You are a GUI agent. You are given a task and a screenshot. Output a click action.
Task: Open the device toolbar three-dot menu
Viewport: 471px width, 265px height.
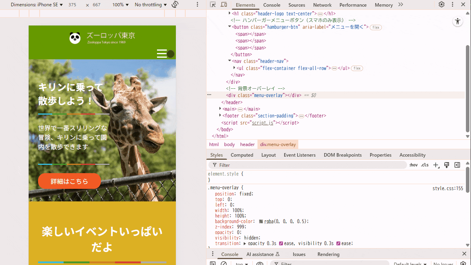(x=197, y=5)
